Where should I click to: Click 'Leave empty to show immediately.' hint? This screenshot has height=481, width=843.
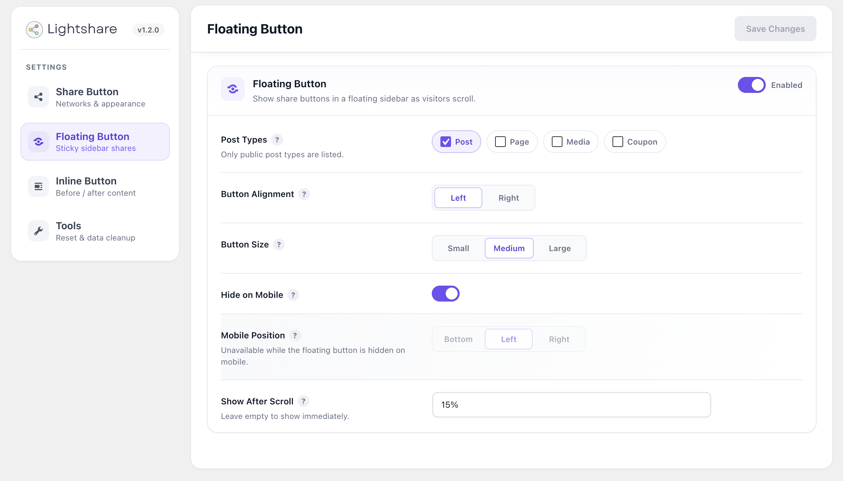[x=285, y=416]
